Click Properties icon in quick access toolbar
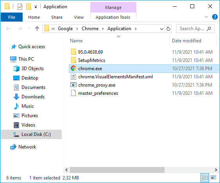The height and width of the screenshot is (183, 220). point(20,7)
